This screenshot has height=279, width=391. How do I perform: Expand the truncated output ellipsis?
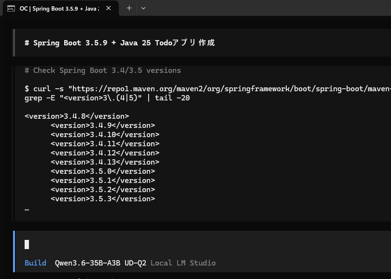[27, 209]
